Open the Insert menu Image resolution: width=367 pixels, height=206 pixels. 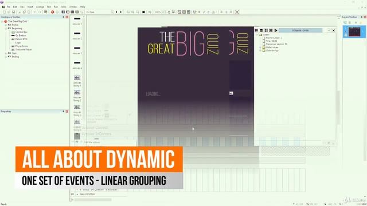click(x=30, y=7)
